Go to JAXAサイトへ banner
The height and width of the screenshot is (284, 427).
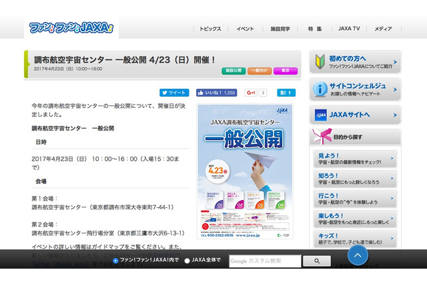[x=355, y=115]
